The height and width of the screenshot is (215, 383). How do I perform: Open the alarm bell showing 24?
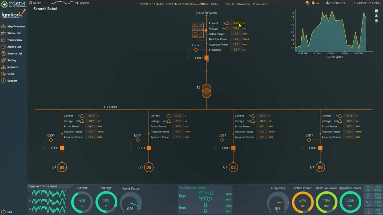(315, 3)
